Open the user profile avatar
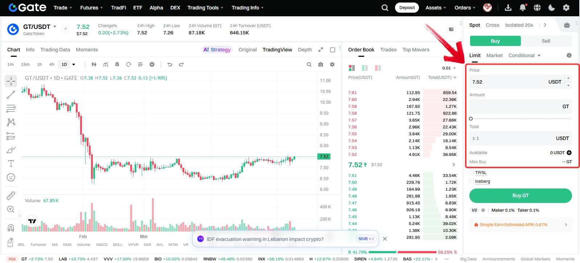This screenshot has height=263, width=580. pyautogui.click(x=488, y=8)
